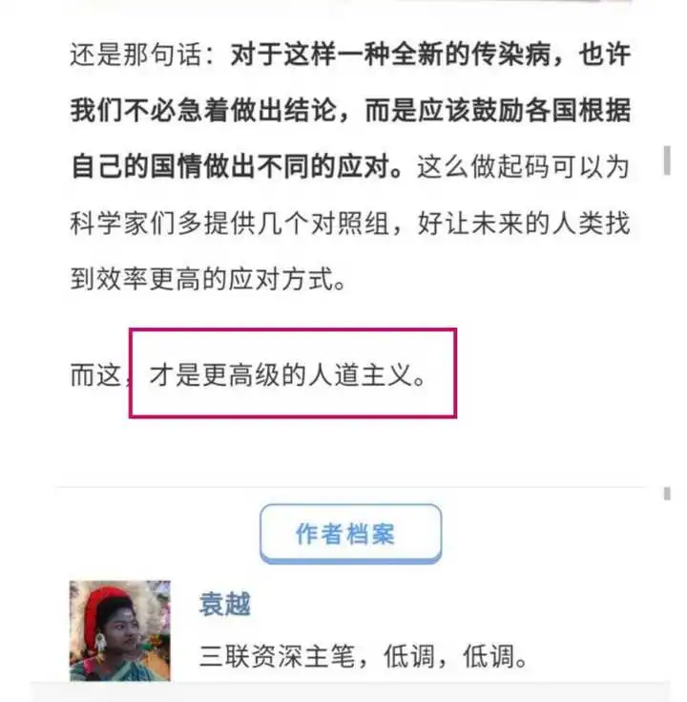The width and height of the screenshot is (687, 702).
Task: Click the horizontal divider above 作者档案
Action: [x=351, y=486]
